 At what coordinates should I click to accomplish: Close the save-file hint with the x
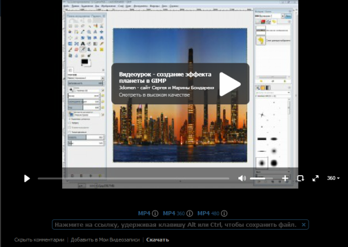[x=303, y=225]
